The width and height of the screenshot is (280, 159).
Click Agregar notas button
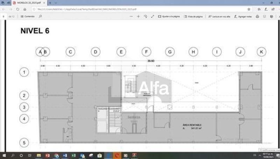pos(244,16)
